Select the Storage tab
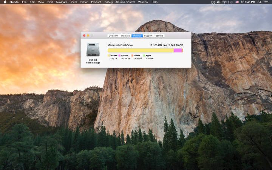 point(137,36)
